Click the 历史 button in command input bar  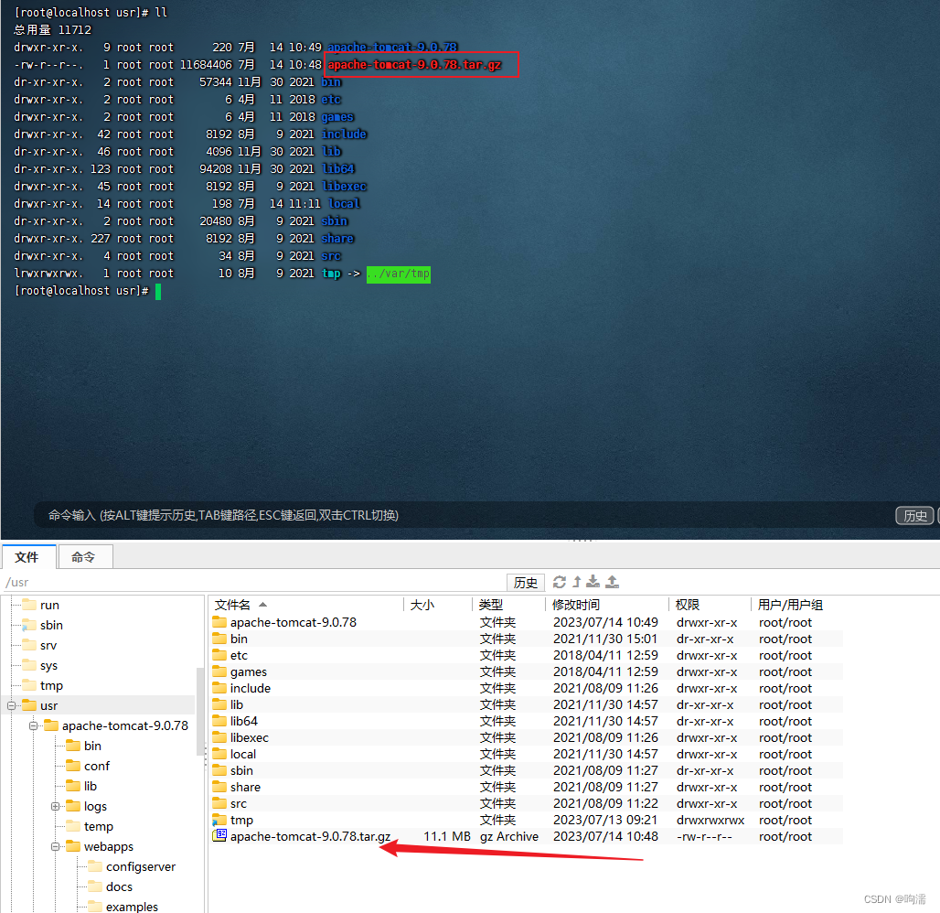click(914, 515)
